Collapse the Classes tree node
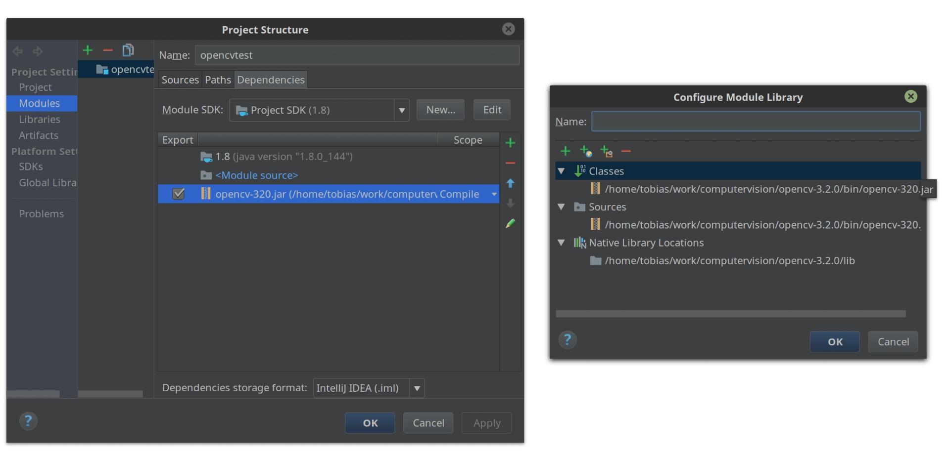This screenshot has width=950, height=455. (561, 171)
